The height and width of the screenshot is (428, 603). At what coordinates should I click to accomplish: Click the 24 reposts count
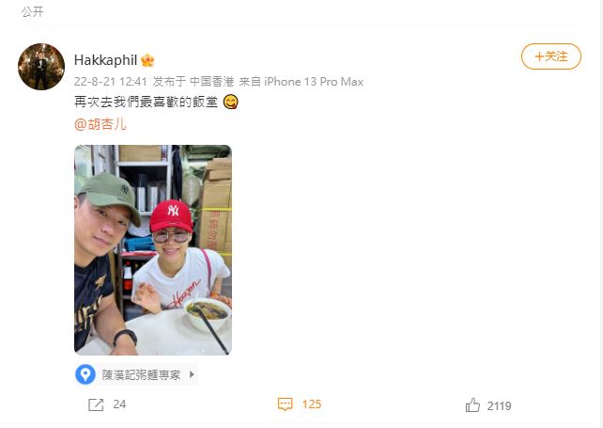119,404
